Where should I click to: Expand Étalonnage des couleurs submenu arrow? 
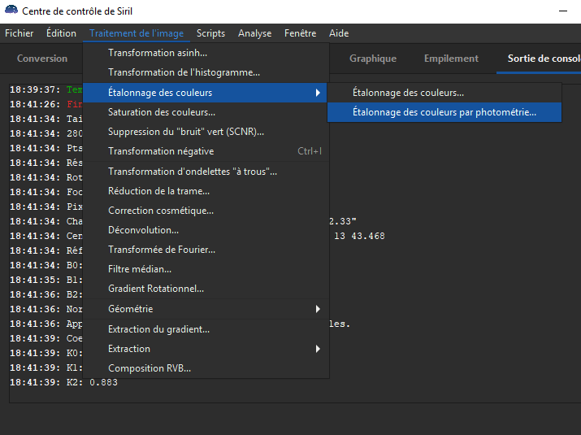[x=318, y=93]
